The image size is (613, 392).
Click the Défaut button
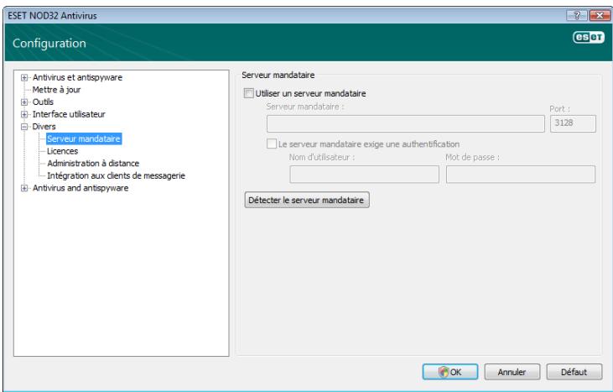pyautogui.click(x=574, y=372)
